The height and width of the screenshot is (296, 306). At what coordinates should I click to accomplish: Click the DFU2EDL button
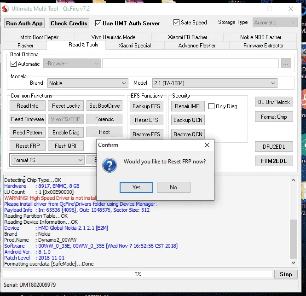pos(274,147)
